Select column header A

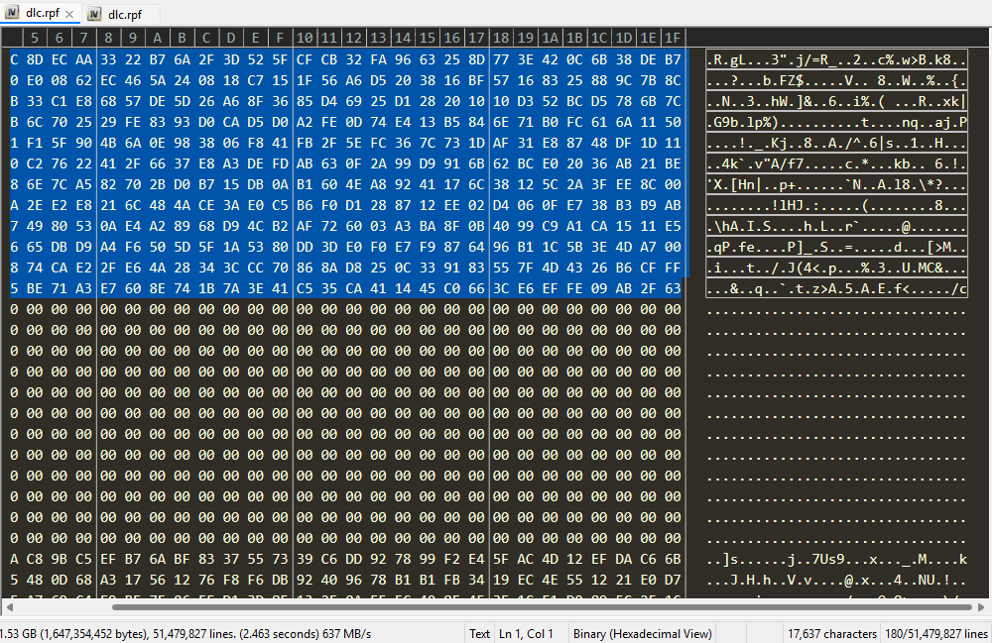coord(158,38)
